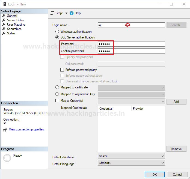
Task: Click the 'Ready' progress status text
Action: click(x=17, y=156)
